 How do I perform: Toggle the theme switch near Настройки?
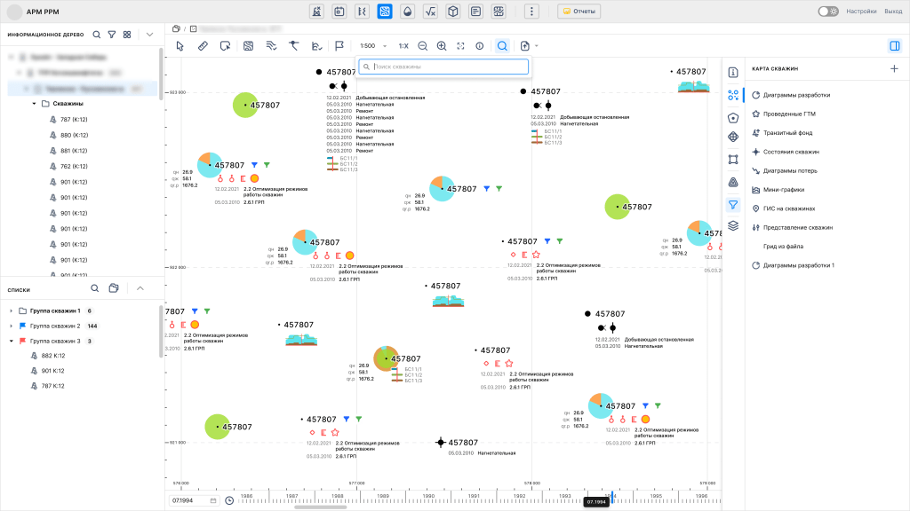point(827,12)
